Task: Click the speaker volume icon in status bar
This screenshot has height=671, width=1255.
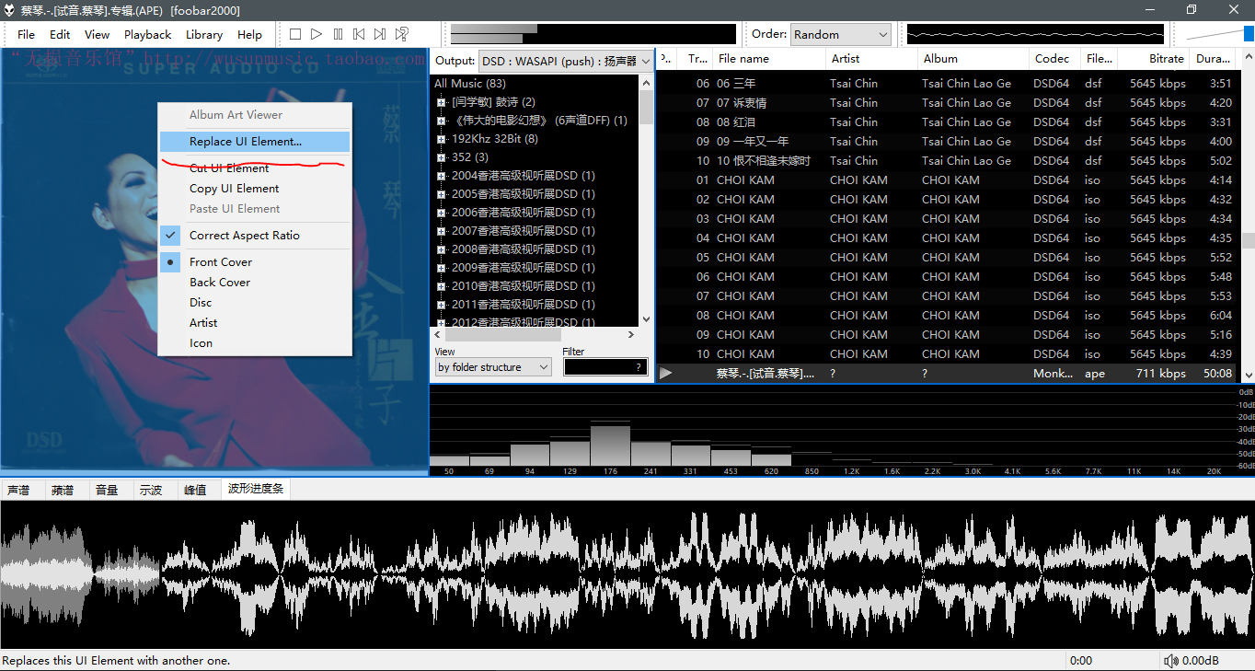Action: point(1170,661)
